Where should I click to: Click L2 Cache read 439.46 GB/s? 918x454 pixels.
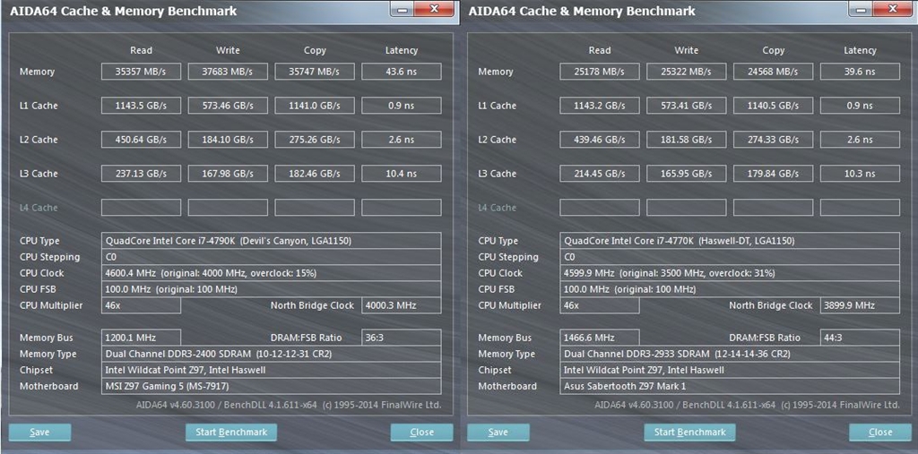tap(600, 139)
